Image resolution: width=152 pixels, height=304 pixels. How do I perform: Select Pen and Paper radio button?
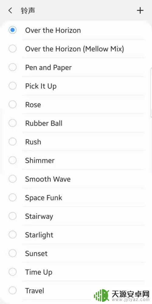[x=12, y=67]
